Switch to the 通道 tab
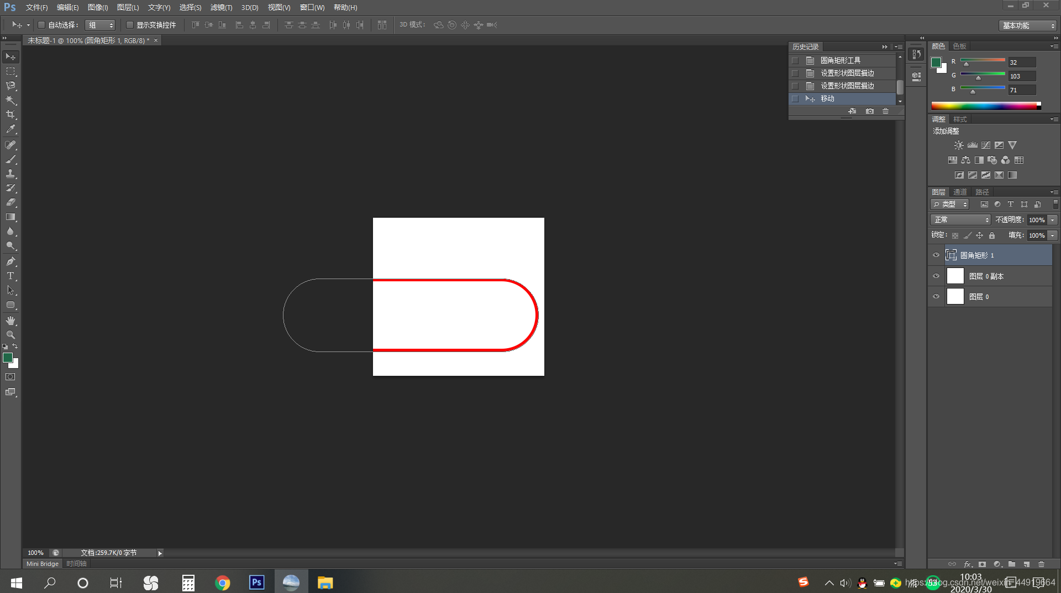The image size is (1061, 593). 960,192
